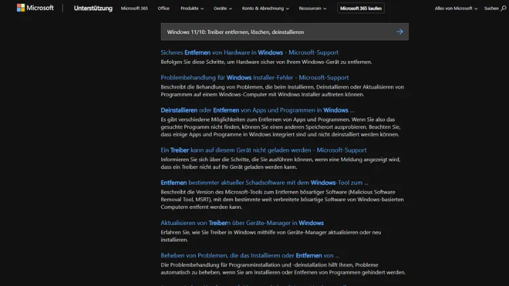509x286 pixels.
Task: Open Ein Treiber kann nicht geladen werden result
Action: pos(263,150)
